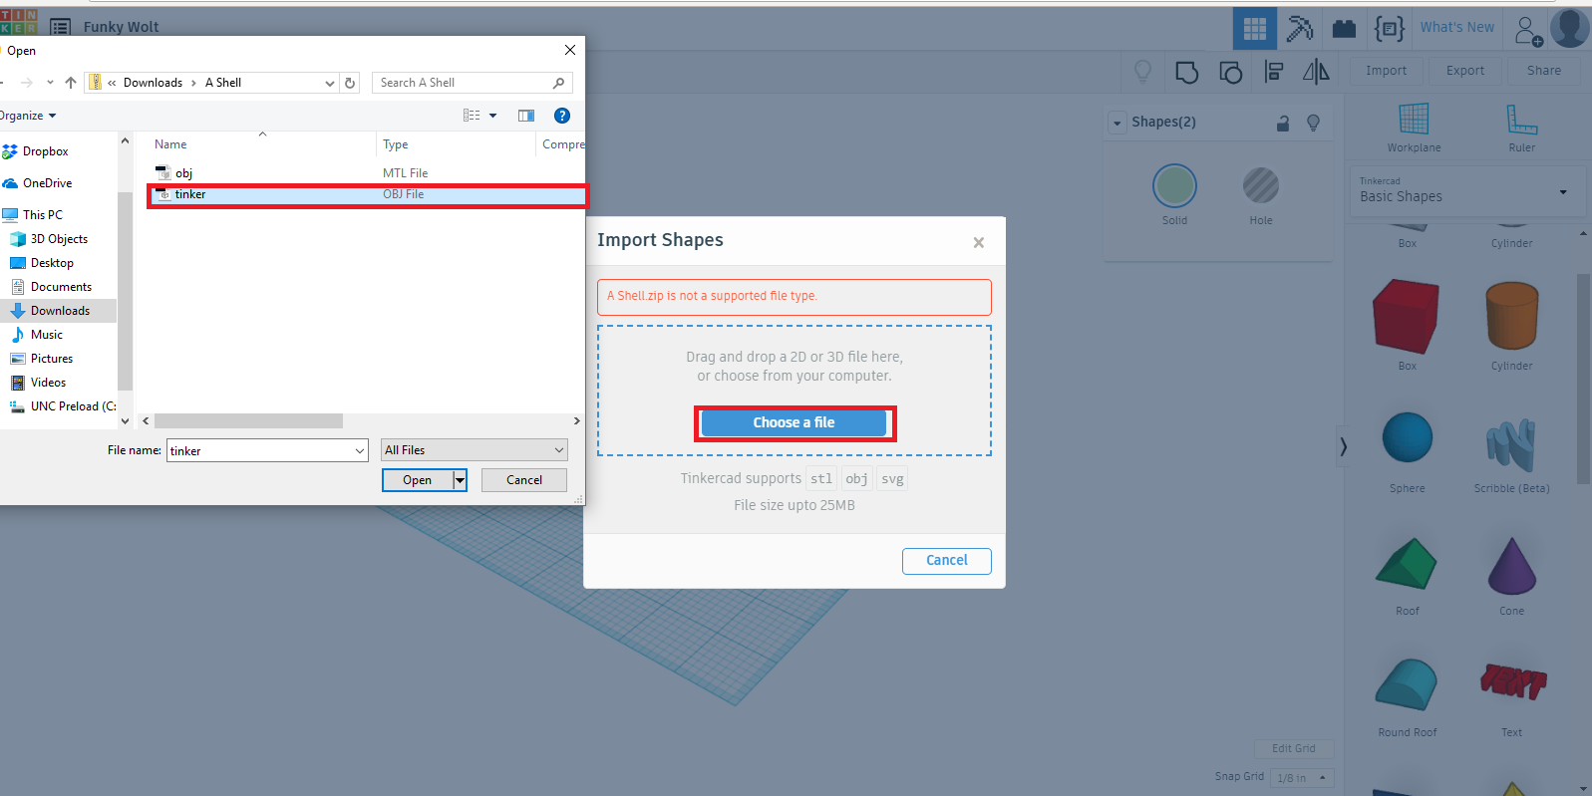Click the File name input field
The height and width of the screenshot is (796, 1592).
(x=259, y=450)
